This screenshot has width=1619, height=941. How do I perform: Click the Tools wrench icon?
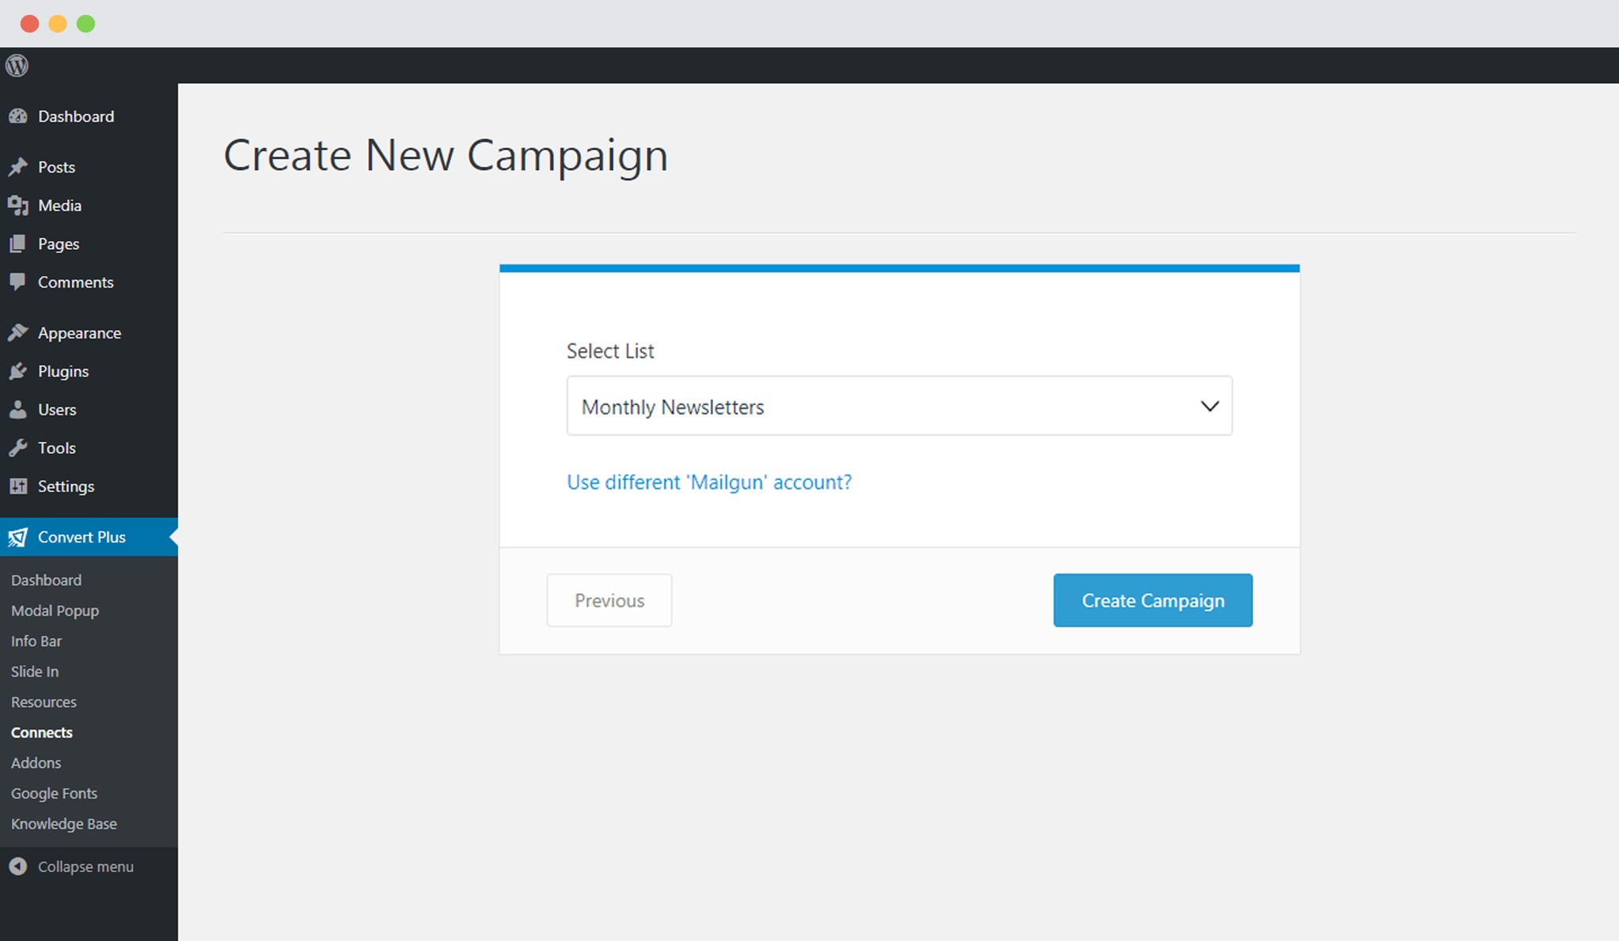coord(18,448)
